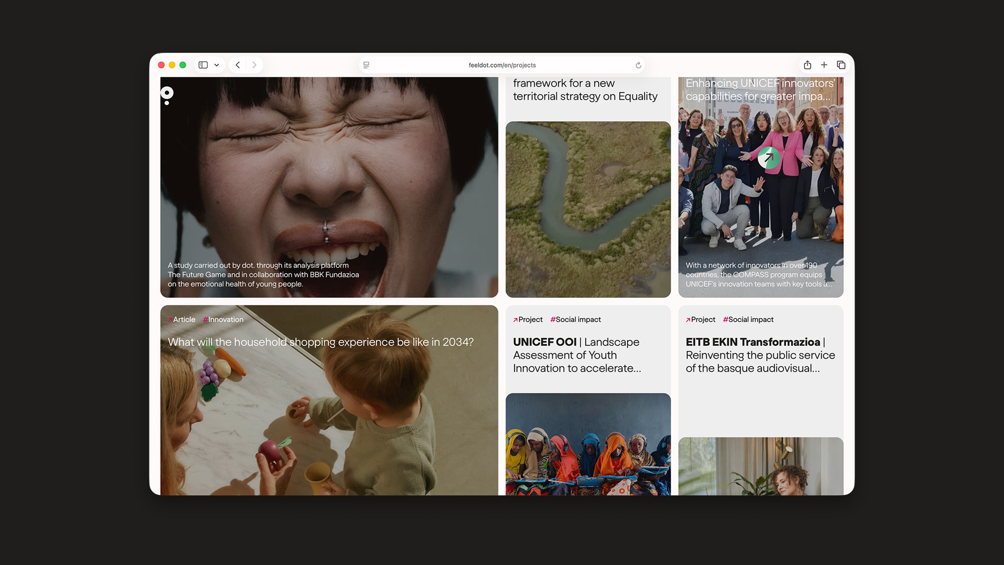Click the green arrow circle on the UNICEF photo
The image size is (1004, 565).
point(769,158)
